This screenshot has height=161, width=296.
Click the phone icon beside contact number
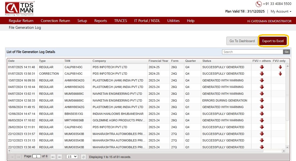(258, 4)
